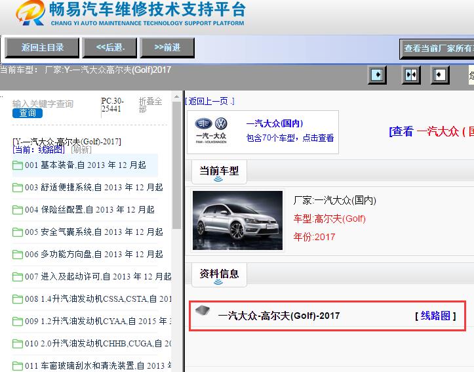Click red 查看 一汽大众 link at right
This screenshot has width=474, height=372.
pos(431,132)
